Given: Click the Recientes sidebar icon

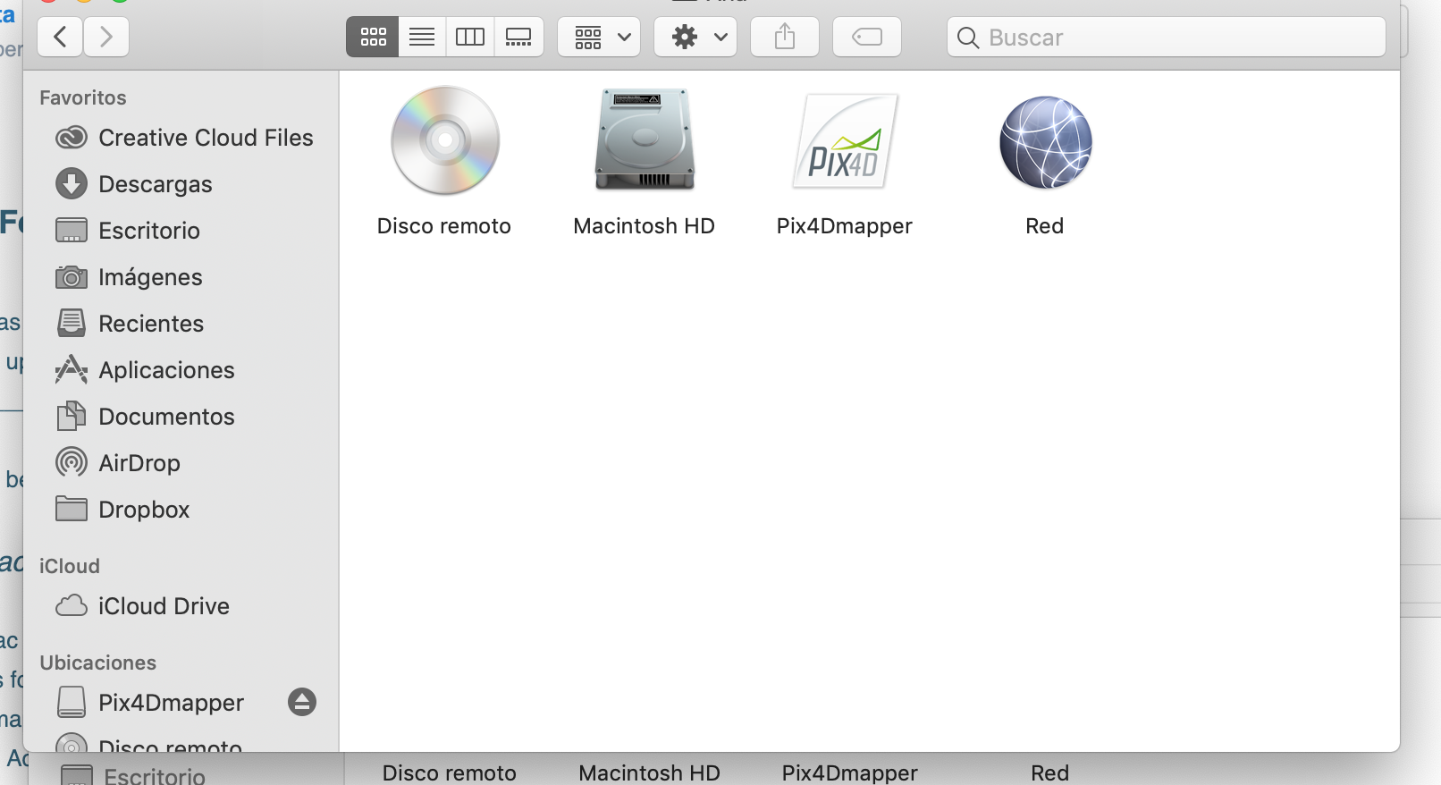Looking at the screenshot, I should (72, 323).
